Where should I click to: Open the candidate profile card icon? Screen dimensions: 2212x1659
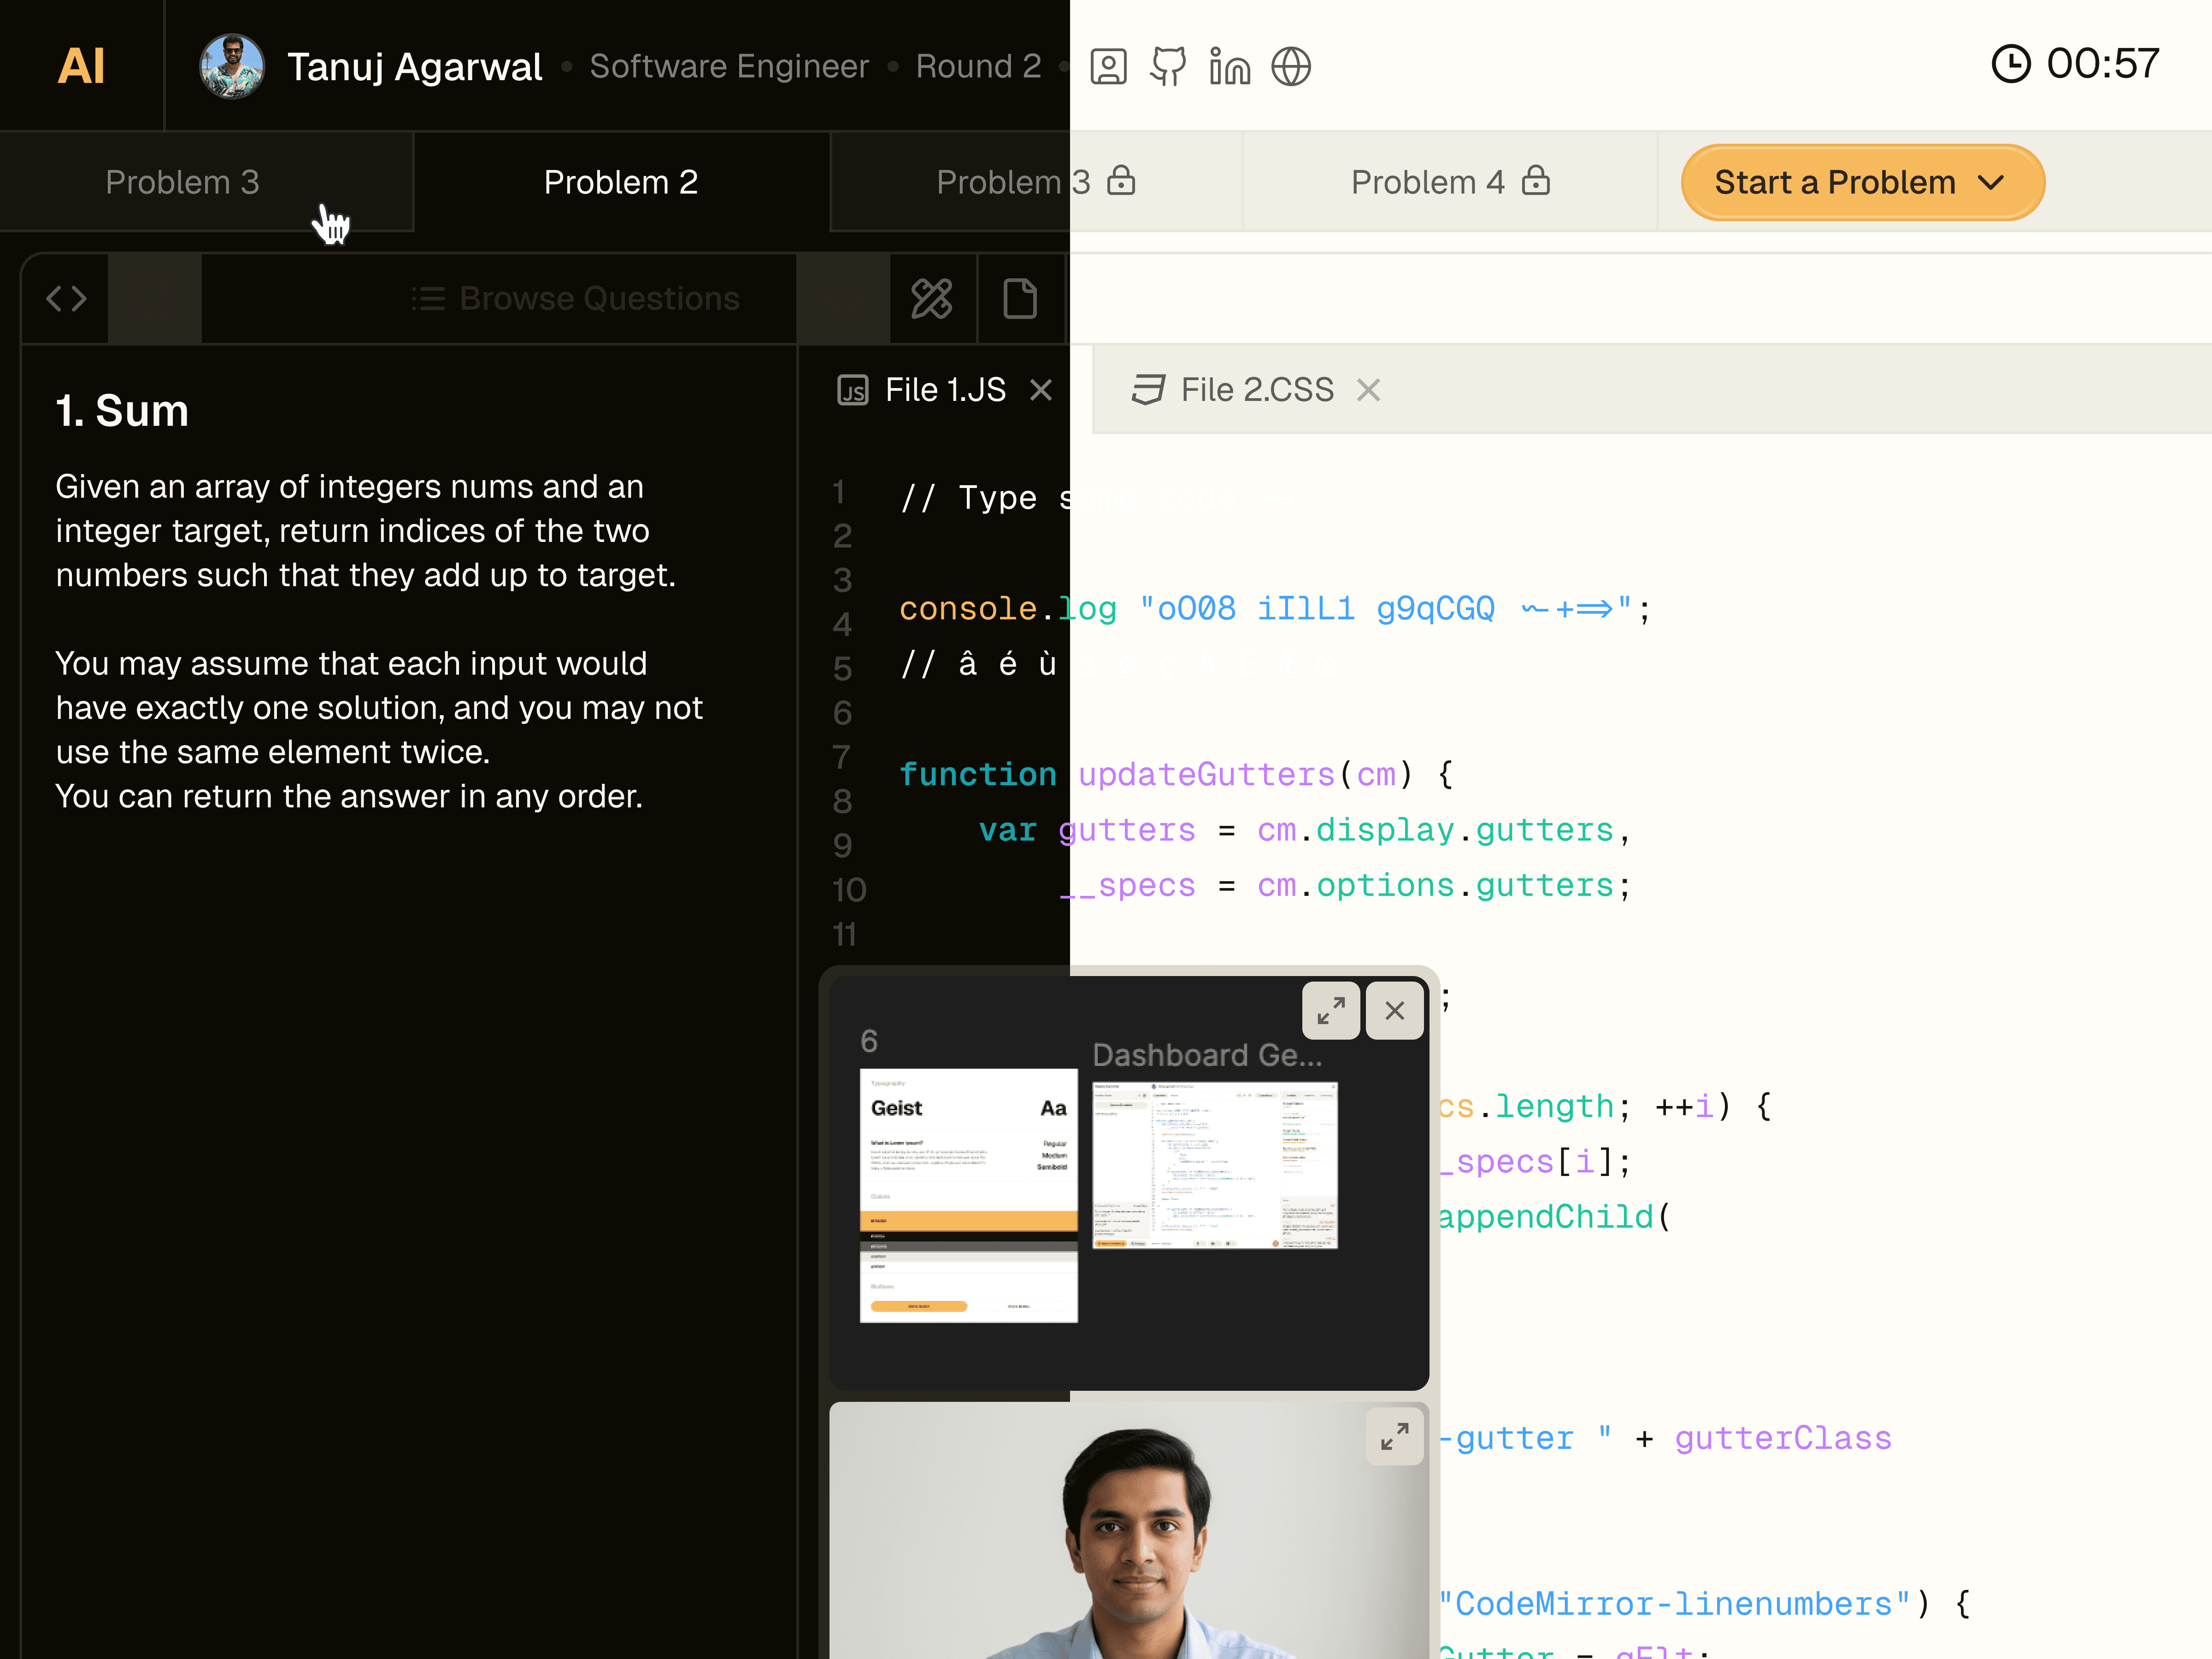pos(1108,67)
